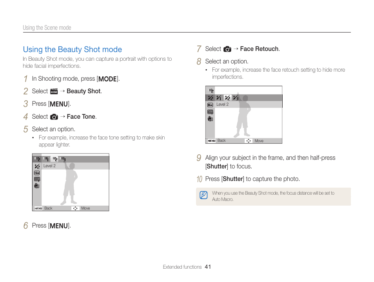This screenshot has height=282, width=374.
Task: Click 'Face Tone' bold text in step 4
Action: 81,117
